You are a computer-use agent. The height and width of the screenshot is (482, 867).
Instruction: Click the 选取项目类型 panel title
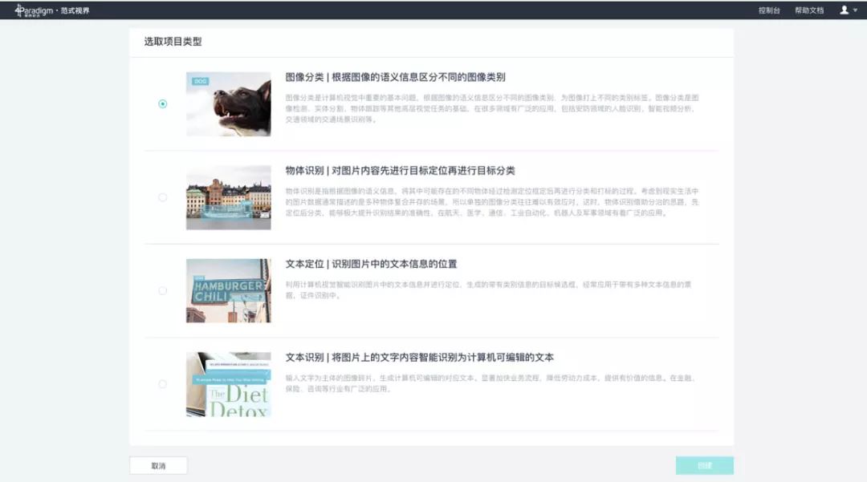[x=173, y=42]
